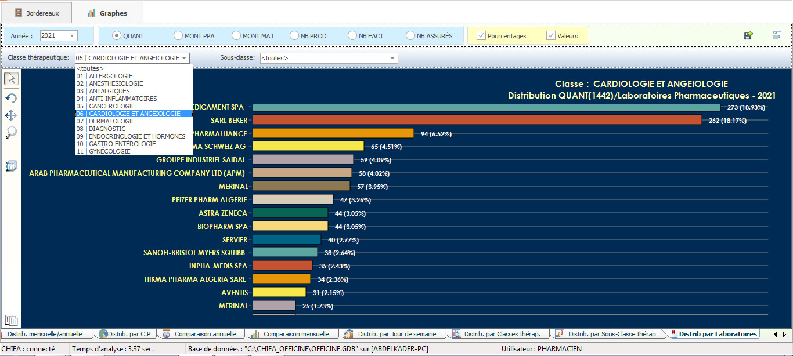Toggle the 3D chart view icon
The image size is (793, 356).
(10, 166)
